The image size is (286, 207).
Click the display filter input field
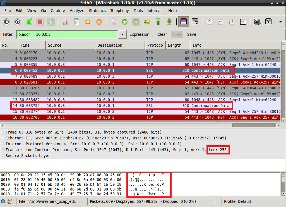tap(67, 34)
